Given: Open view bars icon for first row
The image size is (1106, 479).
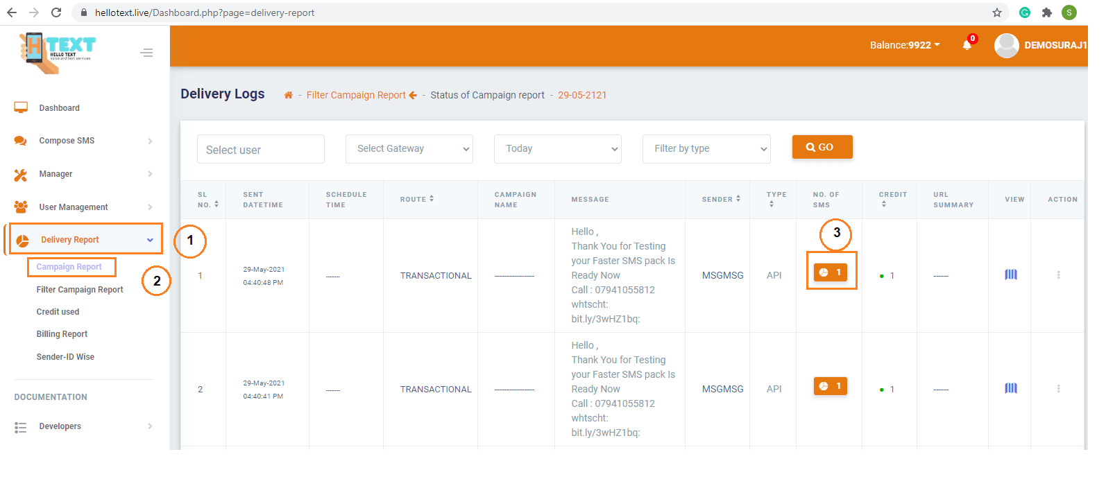Looking at the screenshot, I should pos(1011,275).
